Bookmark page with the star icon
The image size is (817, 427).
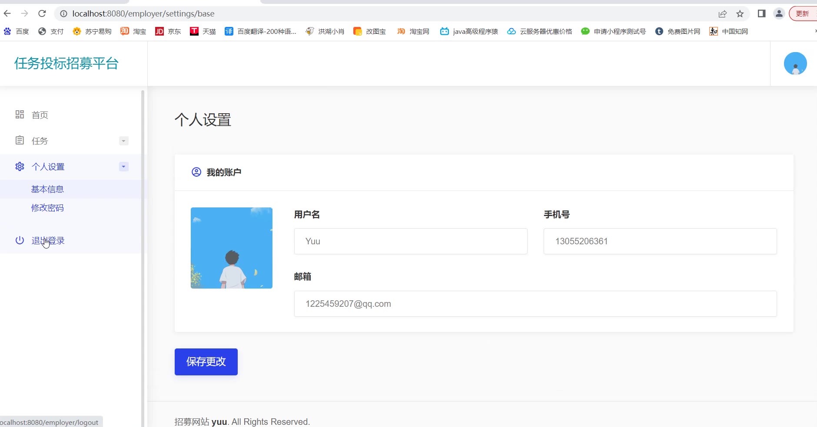740,14
